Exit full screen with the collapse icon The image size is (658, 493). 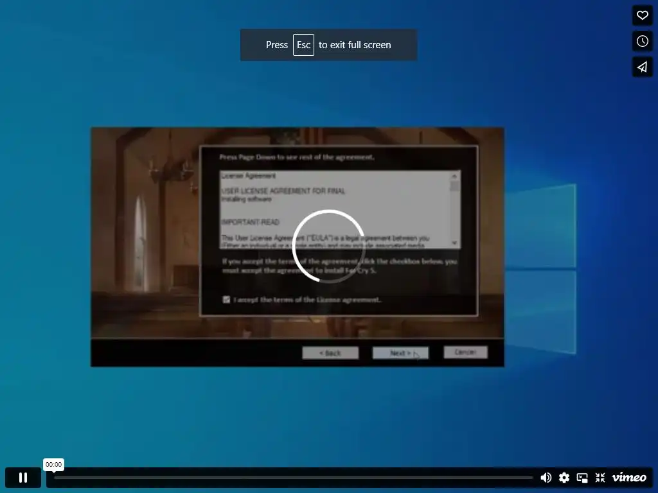(x=600, y=478)
